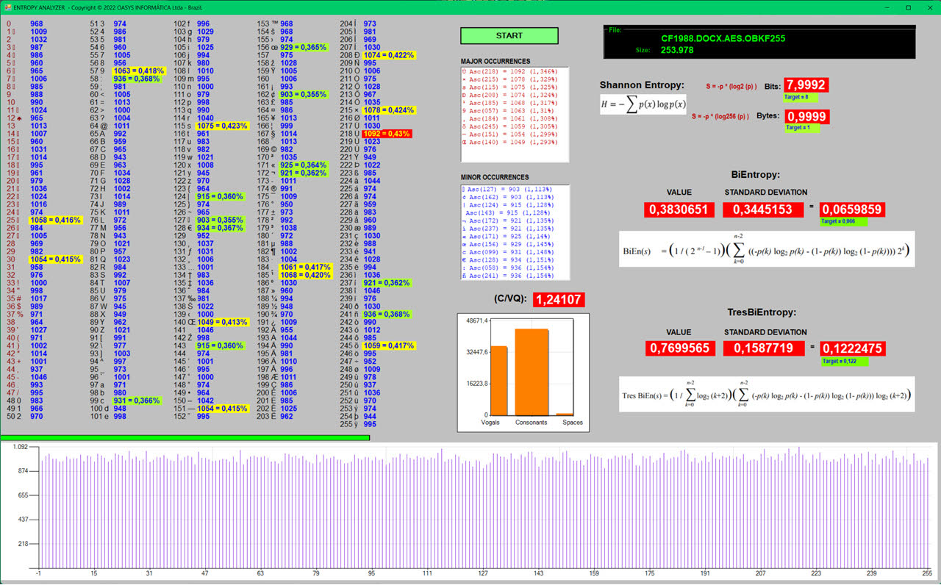Click yellow '1058 = 0,416%' for byte 25

coord(55,220)
